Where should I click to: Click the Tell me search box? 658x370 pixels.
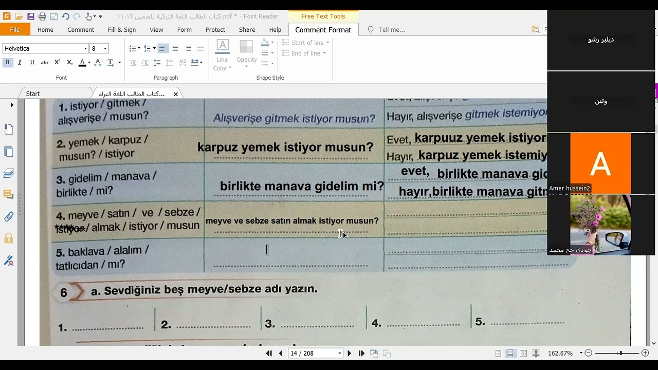point(391,30)
